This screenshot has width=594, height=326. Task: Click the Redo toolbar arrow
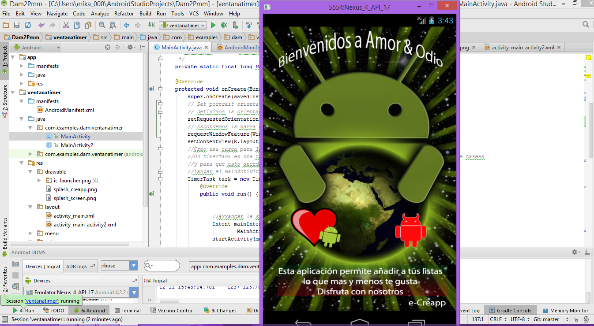tap(53, 26)
